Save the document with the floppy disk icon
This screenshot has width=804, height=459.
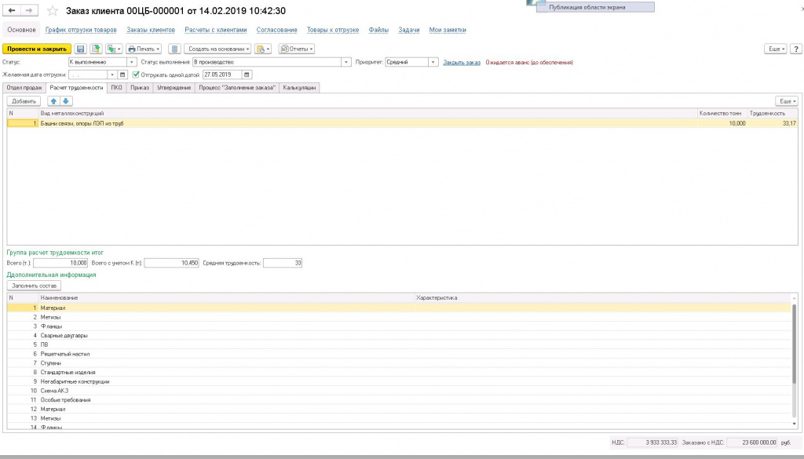(81, 49)
